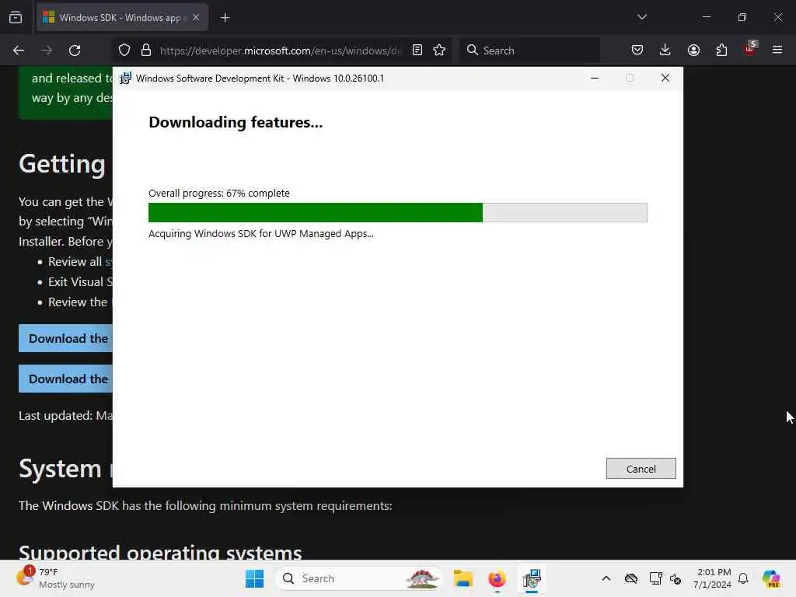The height and width of the screenshot is (597, 796).
Task: Click the display network tray icon
Action: tap(655, 578)
